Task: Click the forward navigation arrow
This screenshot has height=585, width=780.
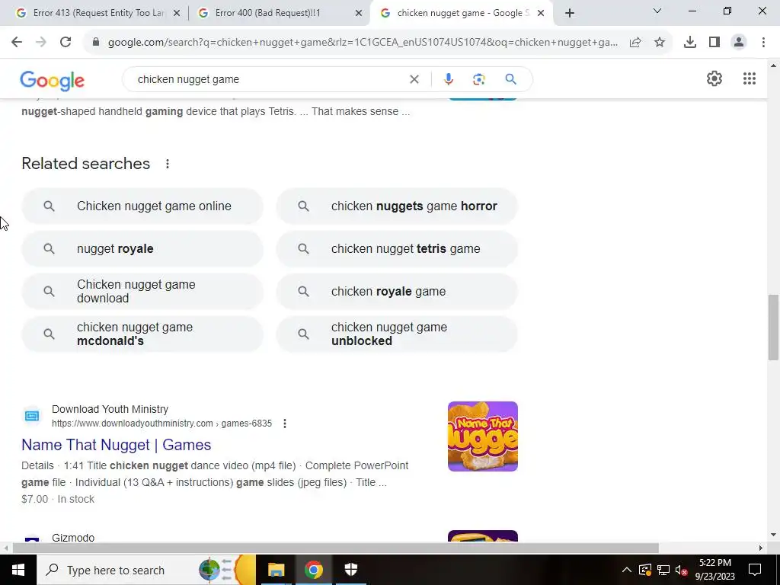Action: [41, 43]
